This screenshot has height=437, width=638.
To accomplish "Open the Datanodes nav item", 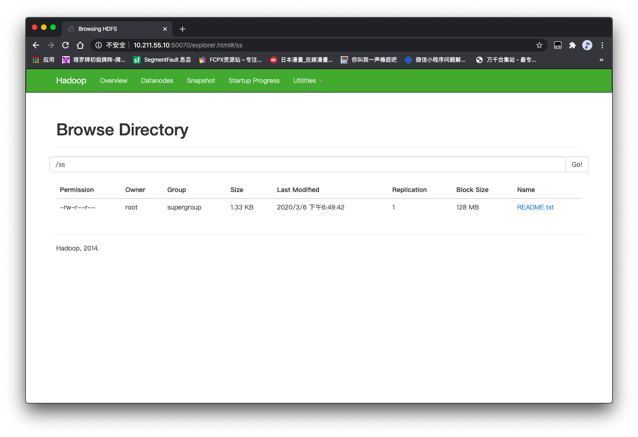I will (x=157, y=81).
